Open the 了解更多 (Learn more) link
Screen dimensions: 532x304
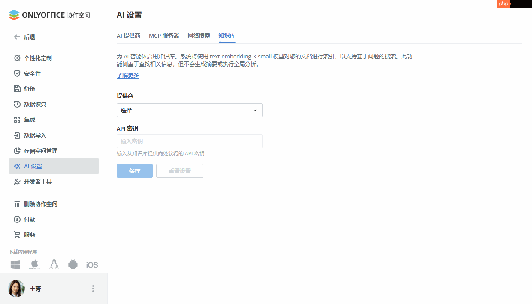pos(127,75)
